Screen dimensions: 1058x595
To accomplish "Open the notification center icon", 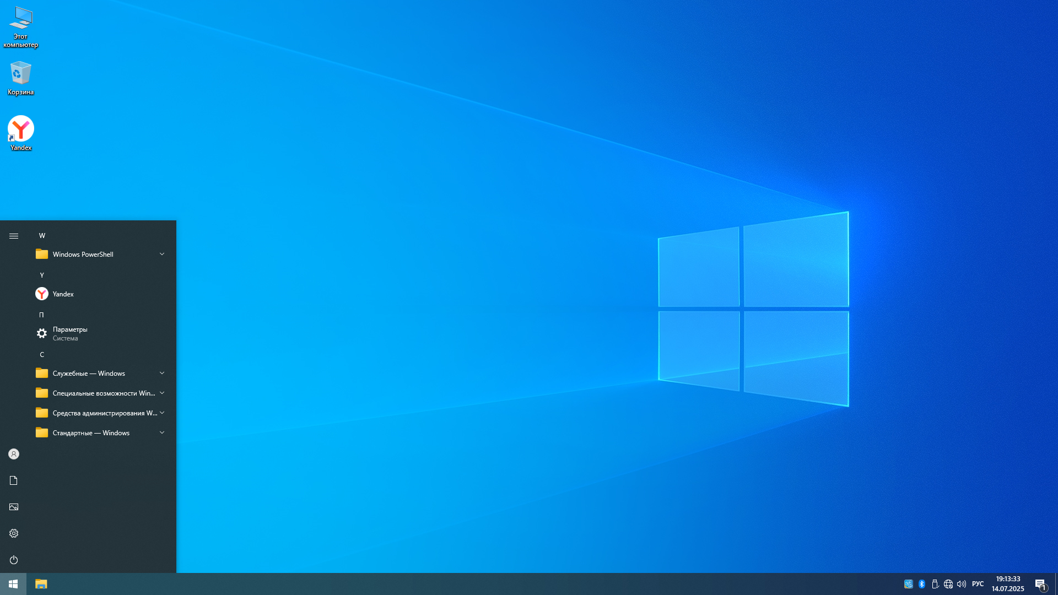I will [x=1040, y=585].
